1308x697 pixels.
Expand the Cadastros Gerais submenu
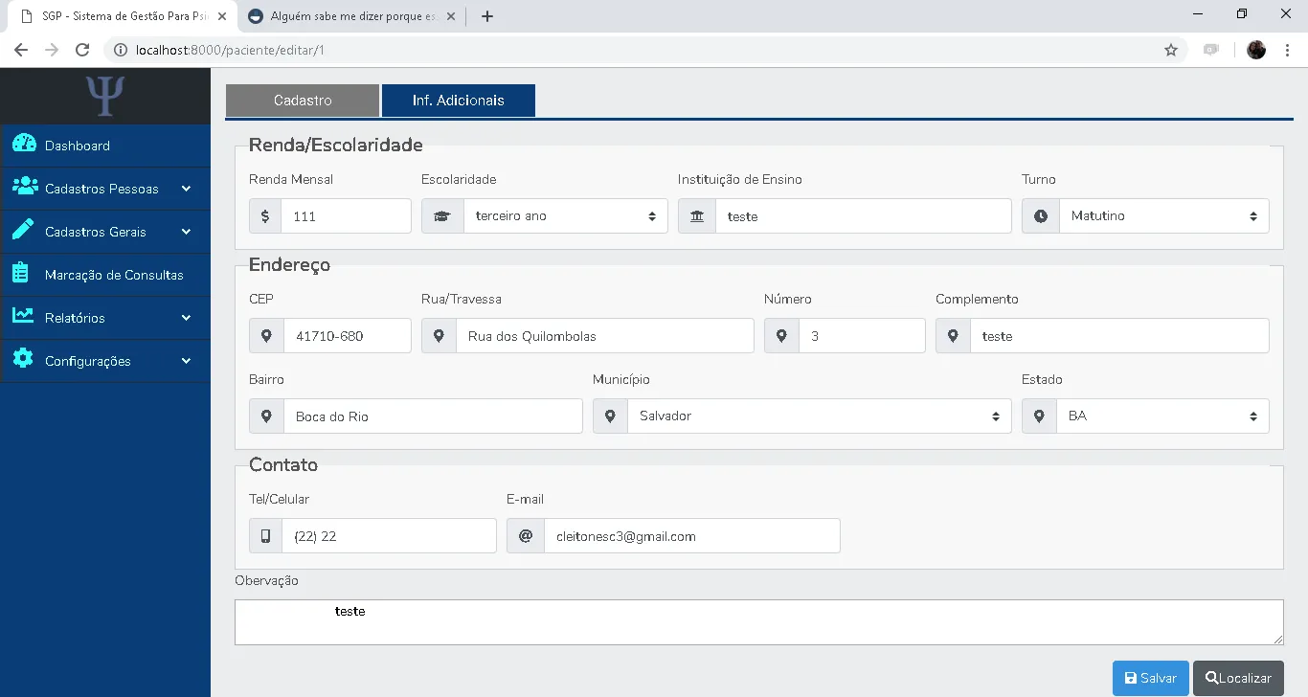coord(105,232)
